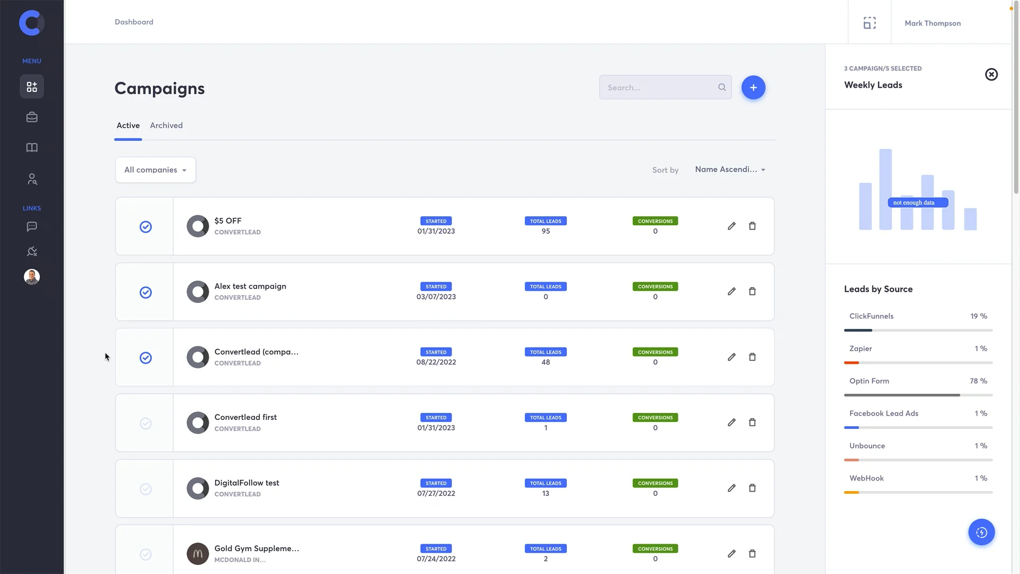Click the floating blue support button

(x=981, y=532)
